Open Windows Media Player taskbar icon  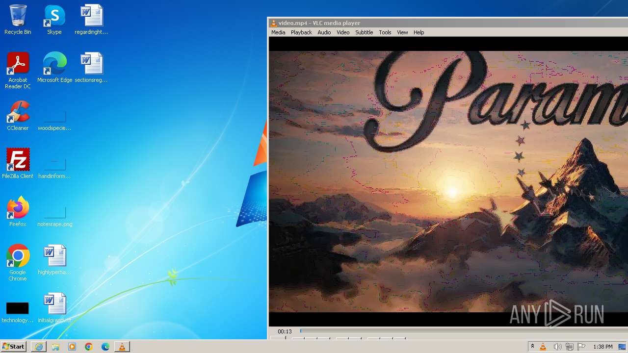coord(72,347)
